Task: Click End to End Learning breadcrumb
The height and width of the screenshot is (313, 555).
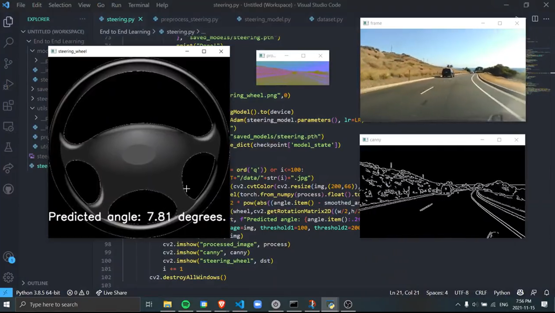Action: pyautogui.click(x=125, y=32)
